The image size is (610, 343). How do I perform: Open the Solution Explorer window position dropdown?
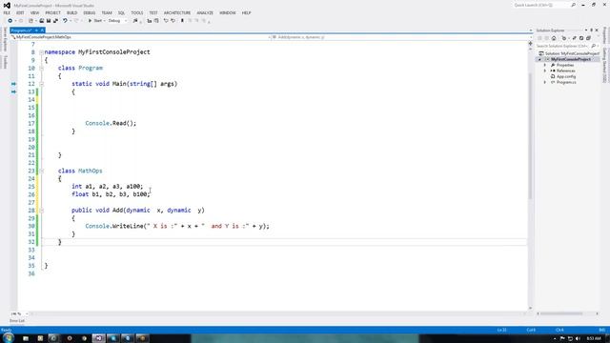(x=586, y=30)
